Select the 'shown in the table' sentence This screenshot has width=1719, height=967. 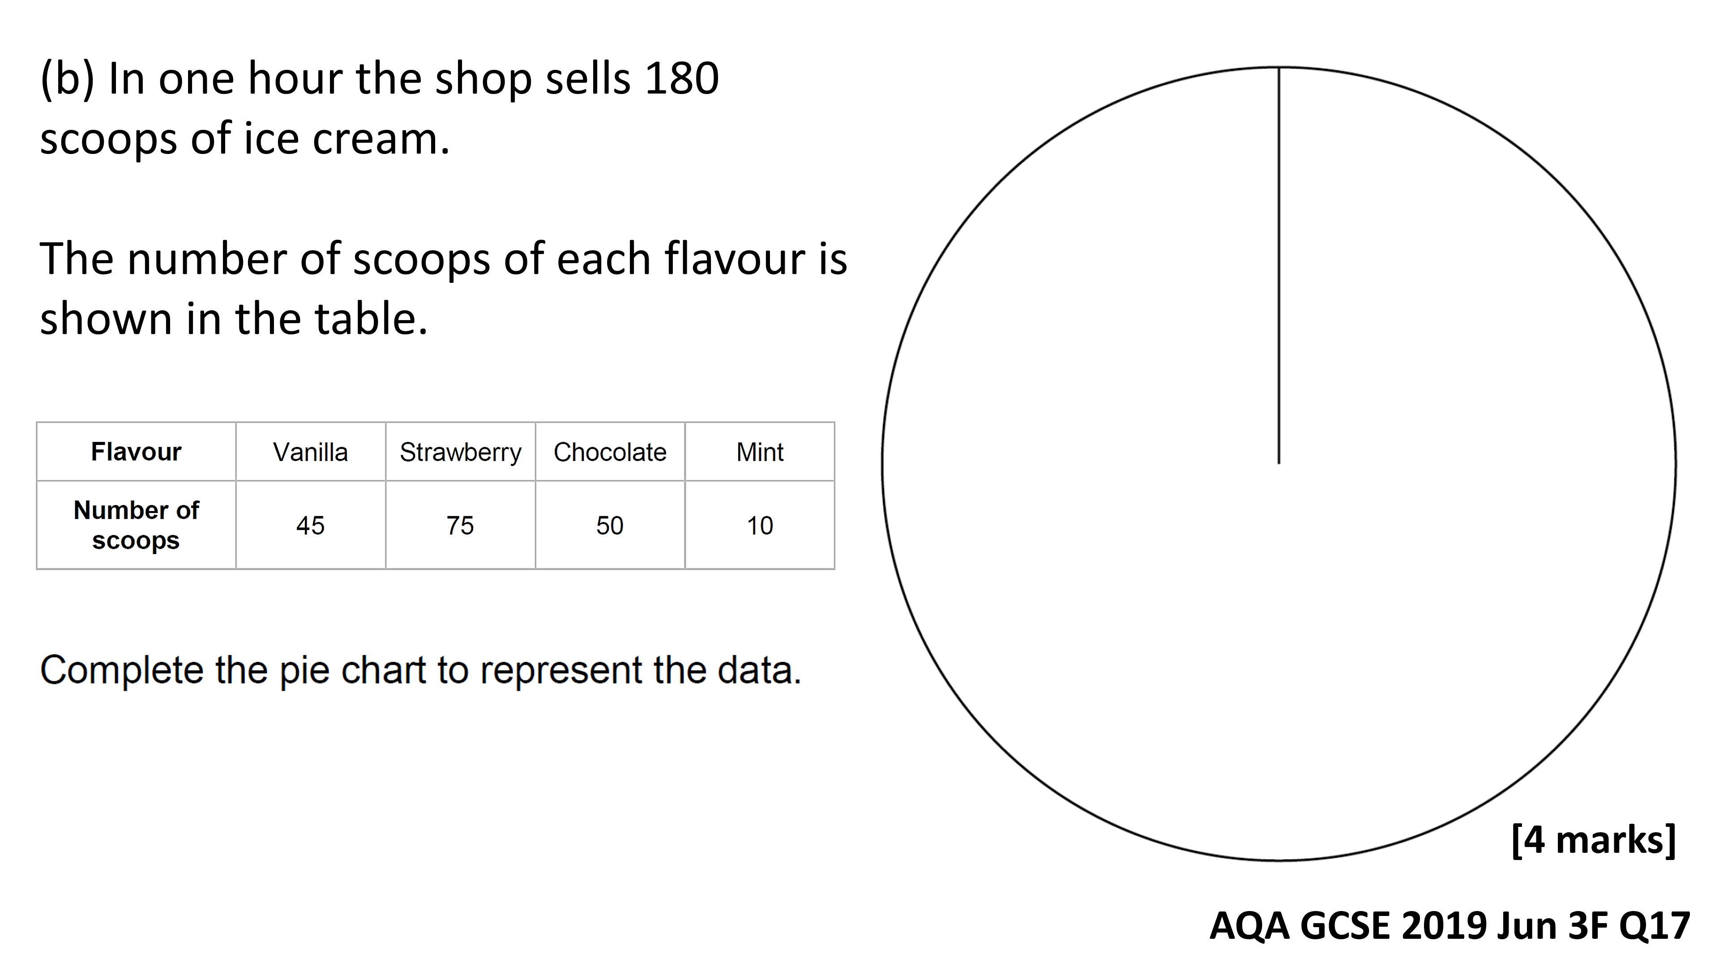(x=234, y=318)
